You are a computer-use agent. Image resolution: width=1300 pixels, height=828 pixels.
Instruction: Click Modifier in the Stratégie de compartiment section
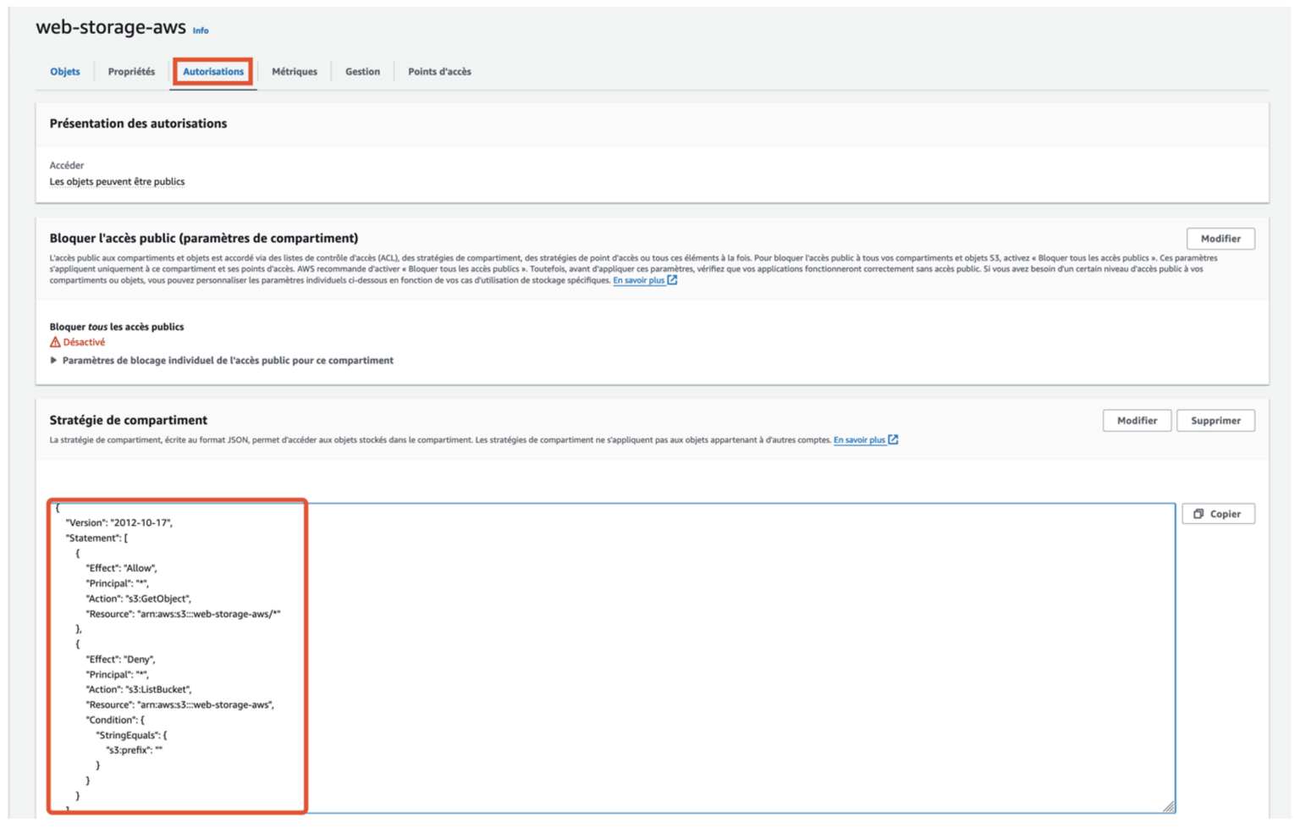pos(1137,420)
